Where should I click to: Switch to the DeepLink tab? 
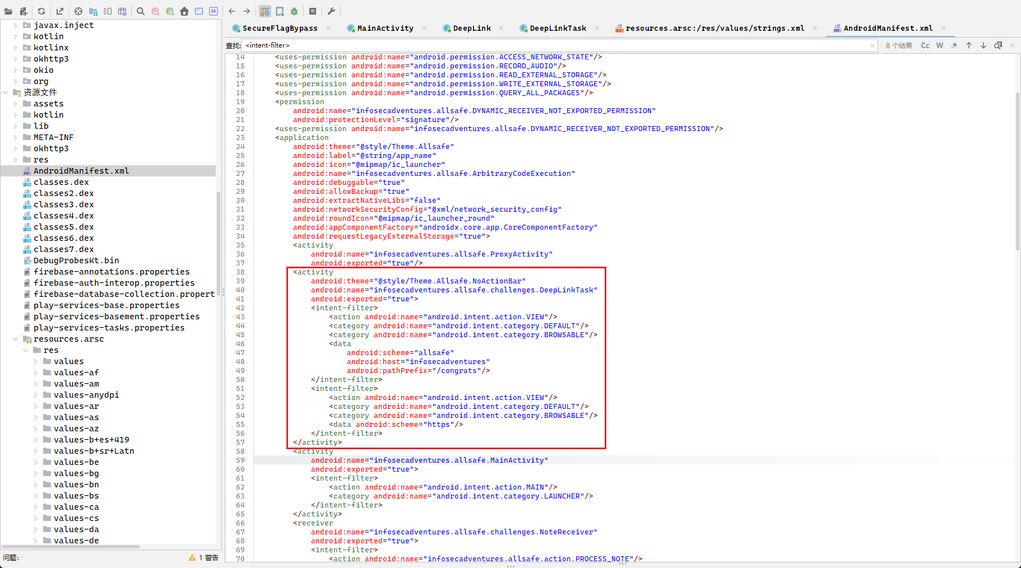[471, 28]
